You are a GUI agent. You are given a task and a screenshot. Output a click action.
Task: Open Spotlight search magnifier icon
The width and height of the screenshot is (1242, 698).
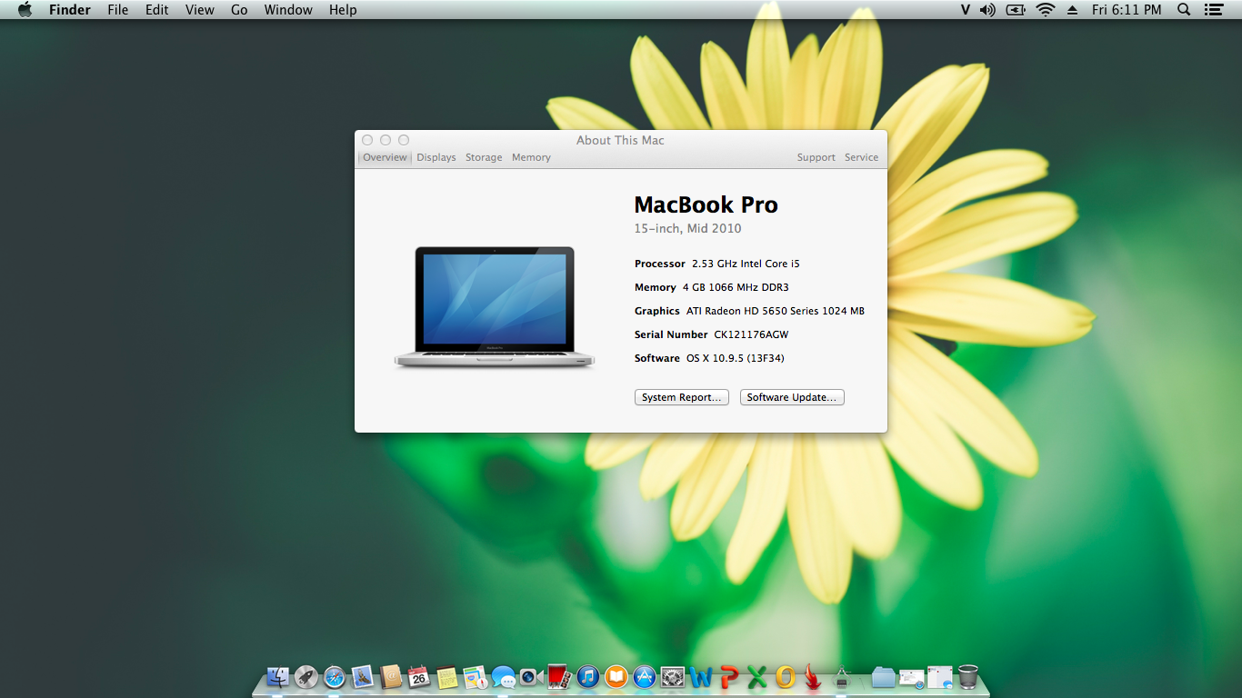1184,10
